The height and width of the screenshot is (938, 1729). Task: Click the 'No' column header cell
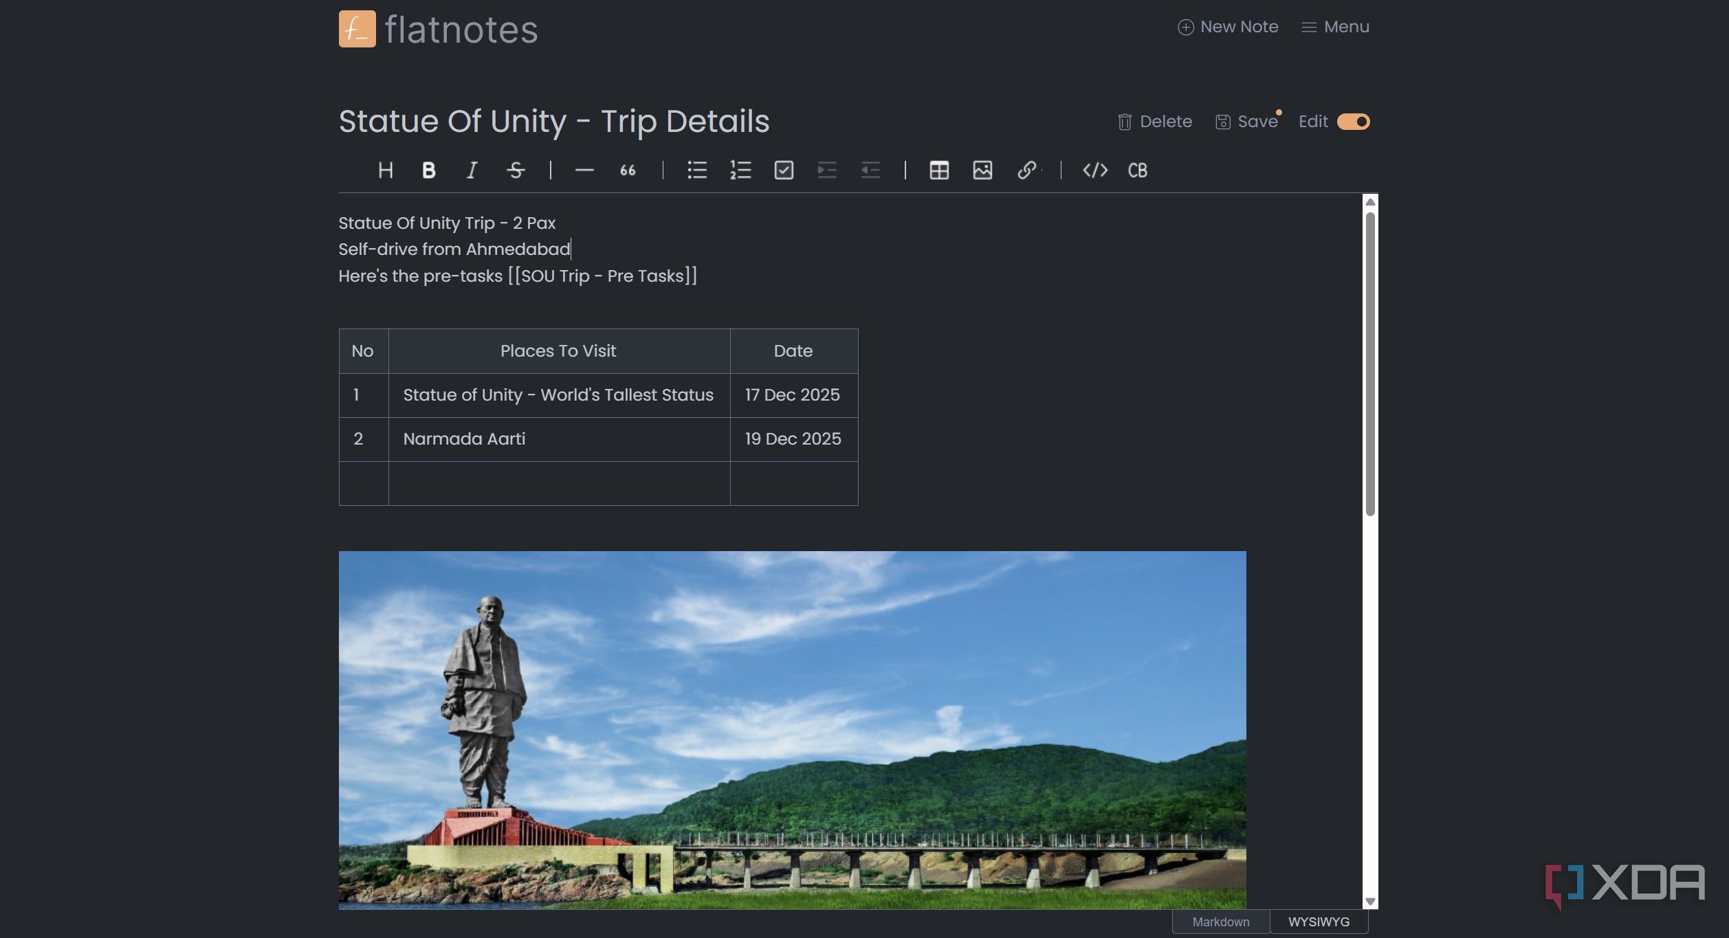click(x=364, y=351)
